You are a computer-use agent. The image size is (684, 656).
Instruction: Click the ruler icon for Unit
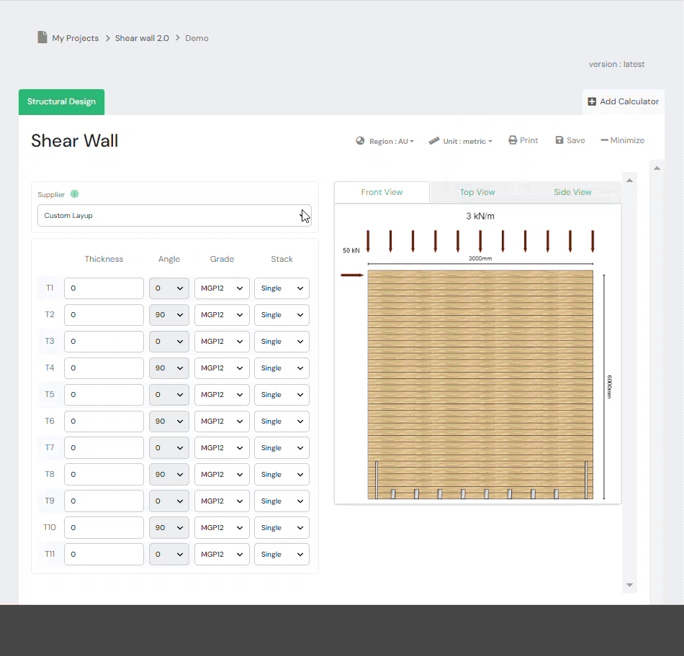434,141
